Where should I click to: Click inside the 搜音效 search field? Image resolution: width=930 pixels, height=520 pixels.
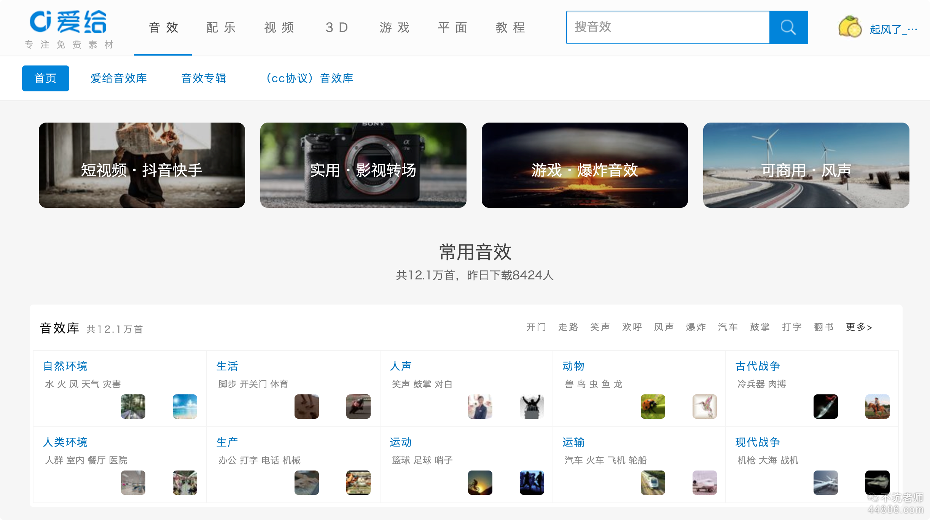tap(668, 27)
